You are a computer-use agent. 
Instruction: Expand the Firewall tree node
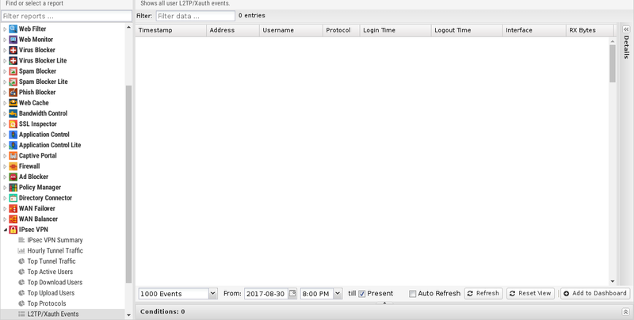(5, 166)
